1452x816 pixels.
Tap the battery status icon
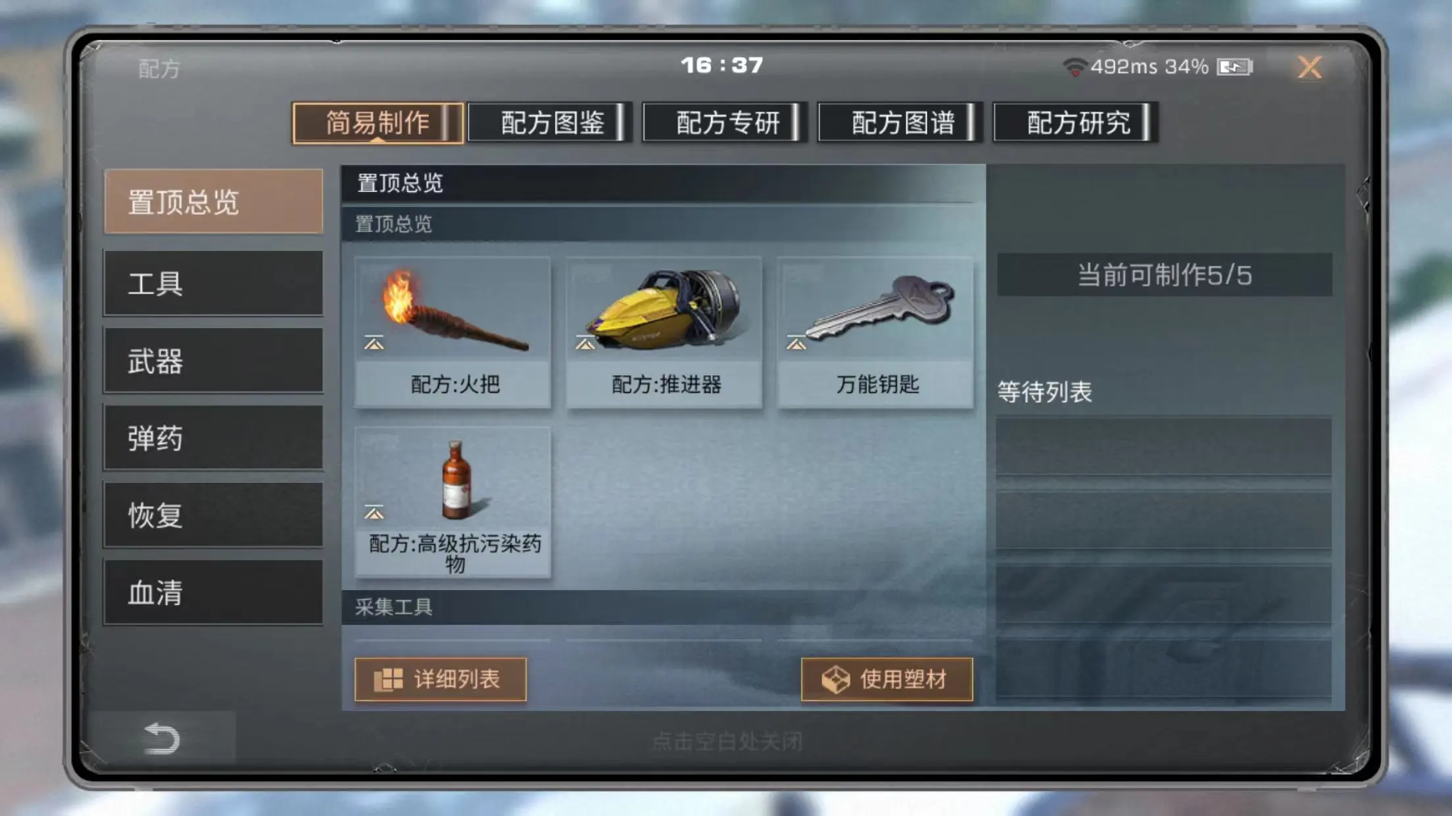1234,67
